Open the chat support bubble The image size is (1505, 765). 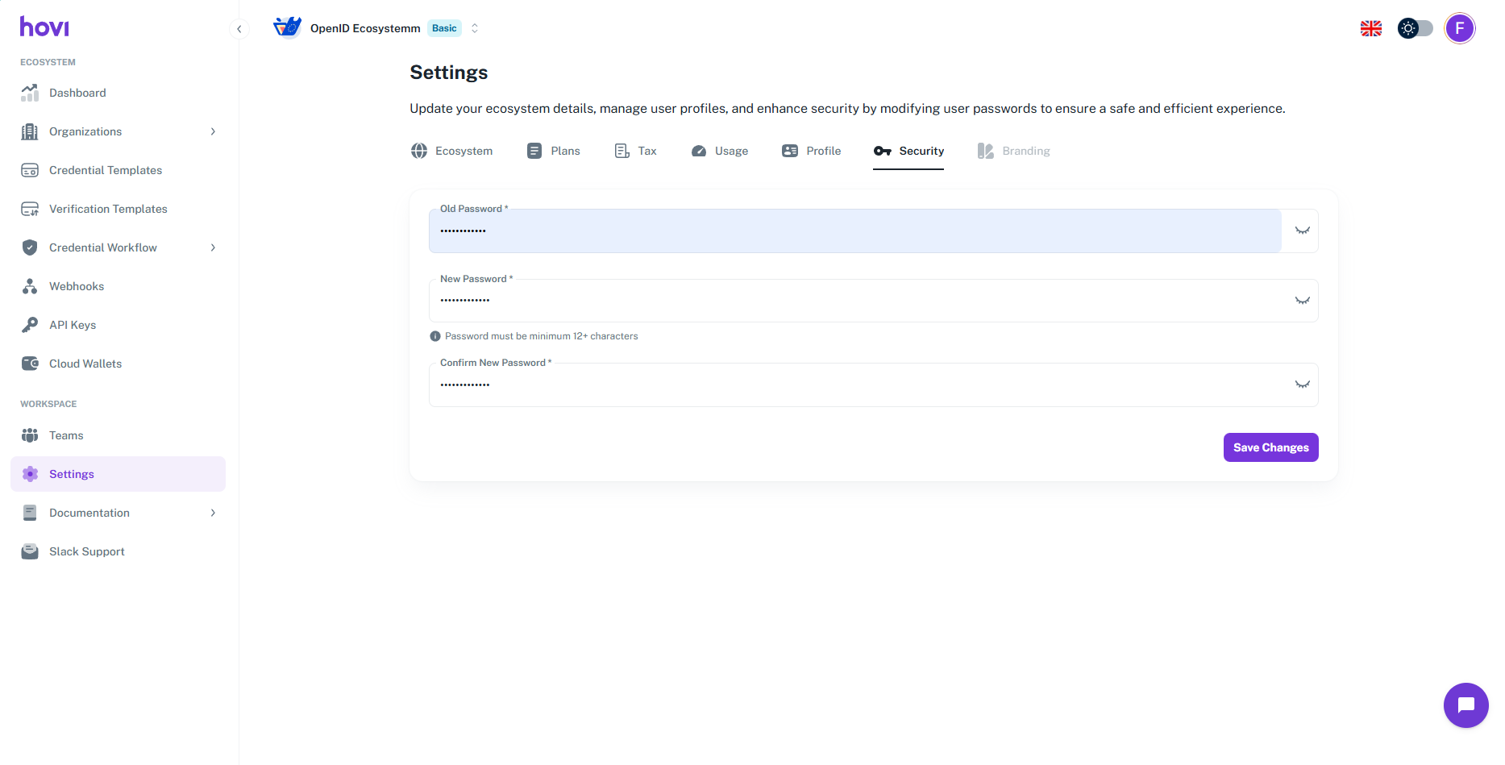(1465, 705)
